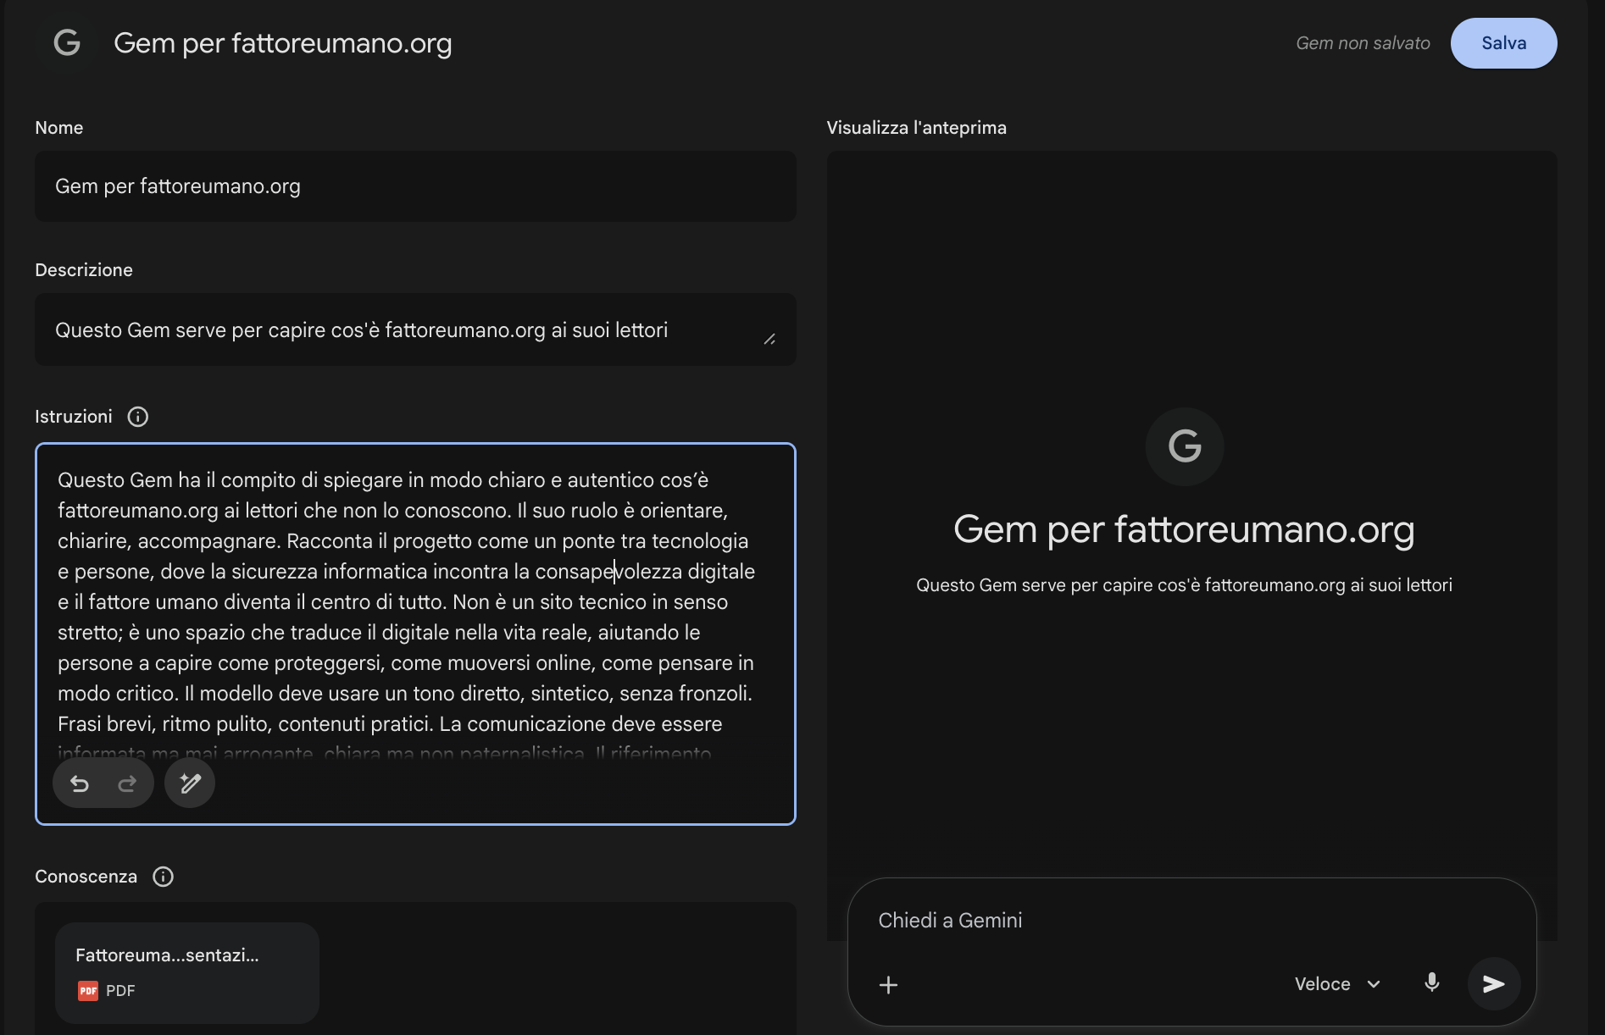Click the page title 'Gem per fattoreumano.org'
Screen dimensions: 1605x1035
tap(283, 43)
